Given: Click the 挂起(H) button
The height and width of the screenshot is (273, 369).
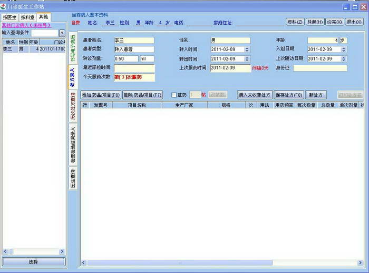Looking at the screenshot, I should [315, 22].
